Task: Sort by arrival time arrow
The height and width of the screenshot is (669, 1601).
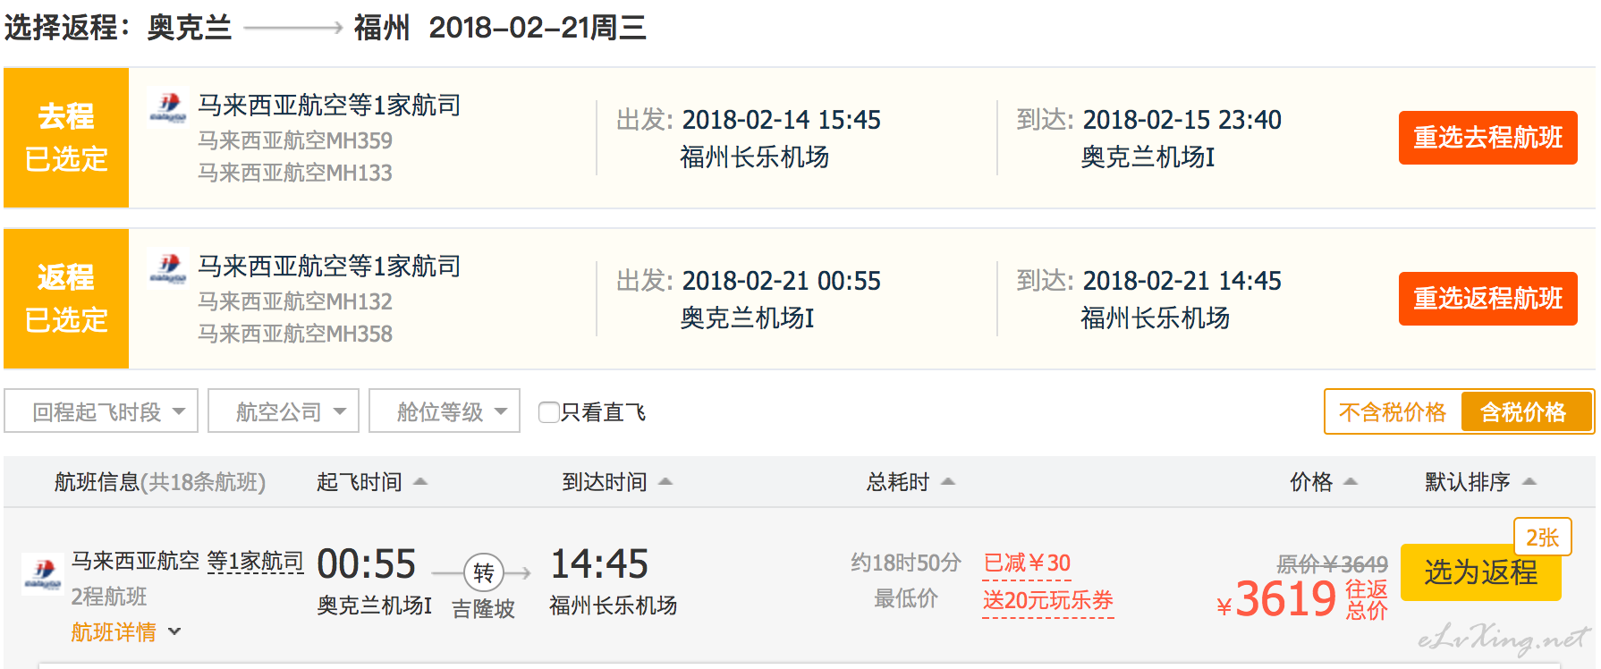Action: [665, 482]
